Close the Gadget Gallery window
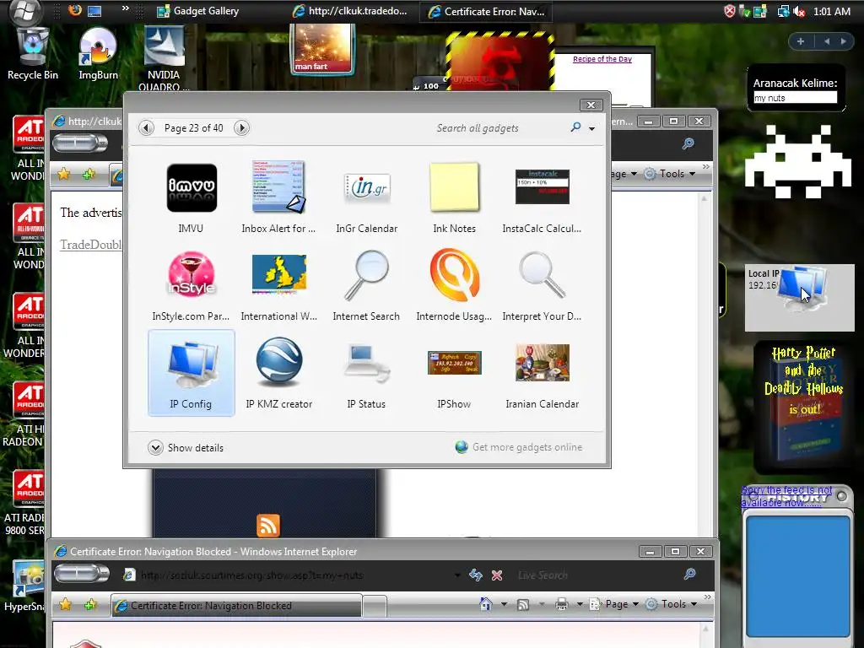 591,105
